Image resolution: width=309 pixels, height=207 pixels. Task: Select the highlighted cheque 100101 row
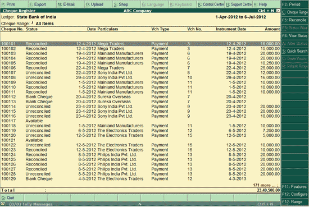tap(140, 44)
